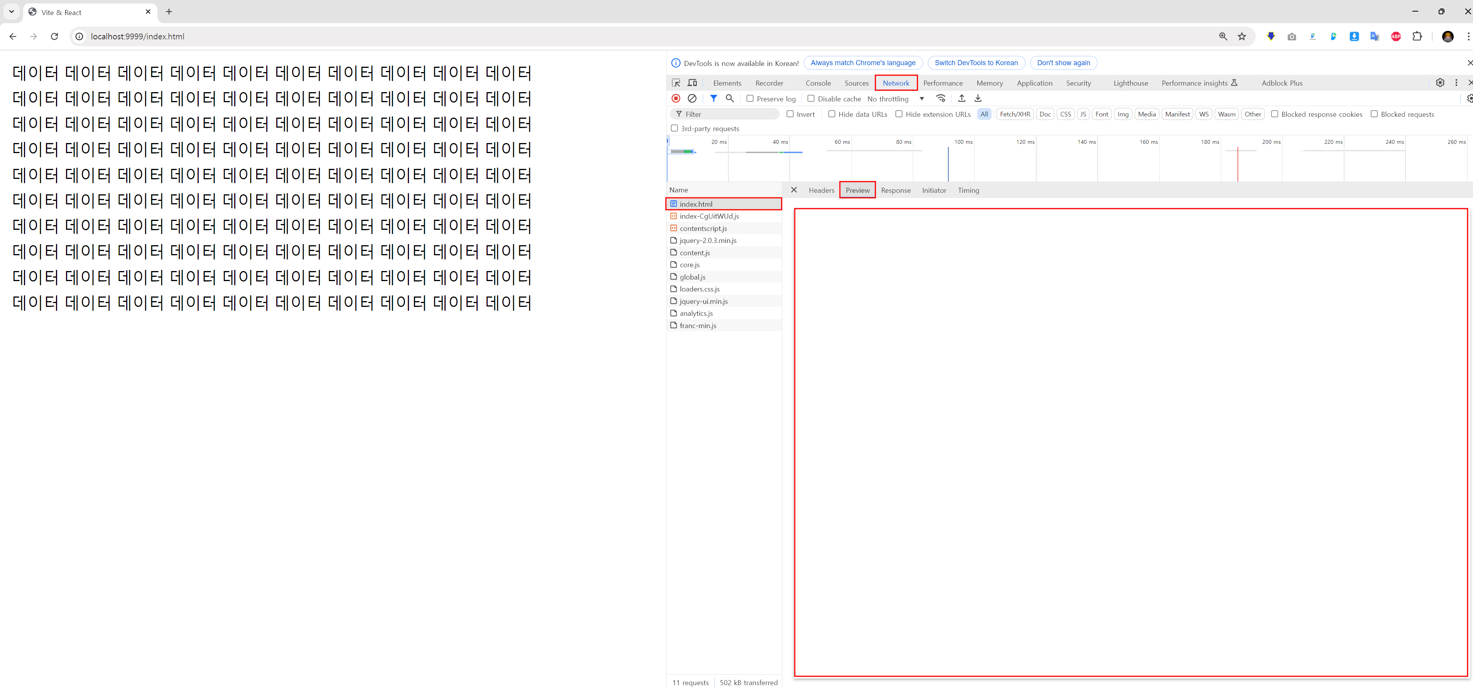Click inside the Filter text field

(x=730, y=114)
